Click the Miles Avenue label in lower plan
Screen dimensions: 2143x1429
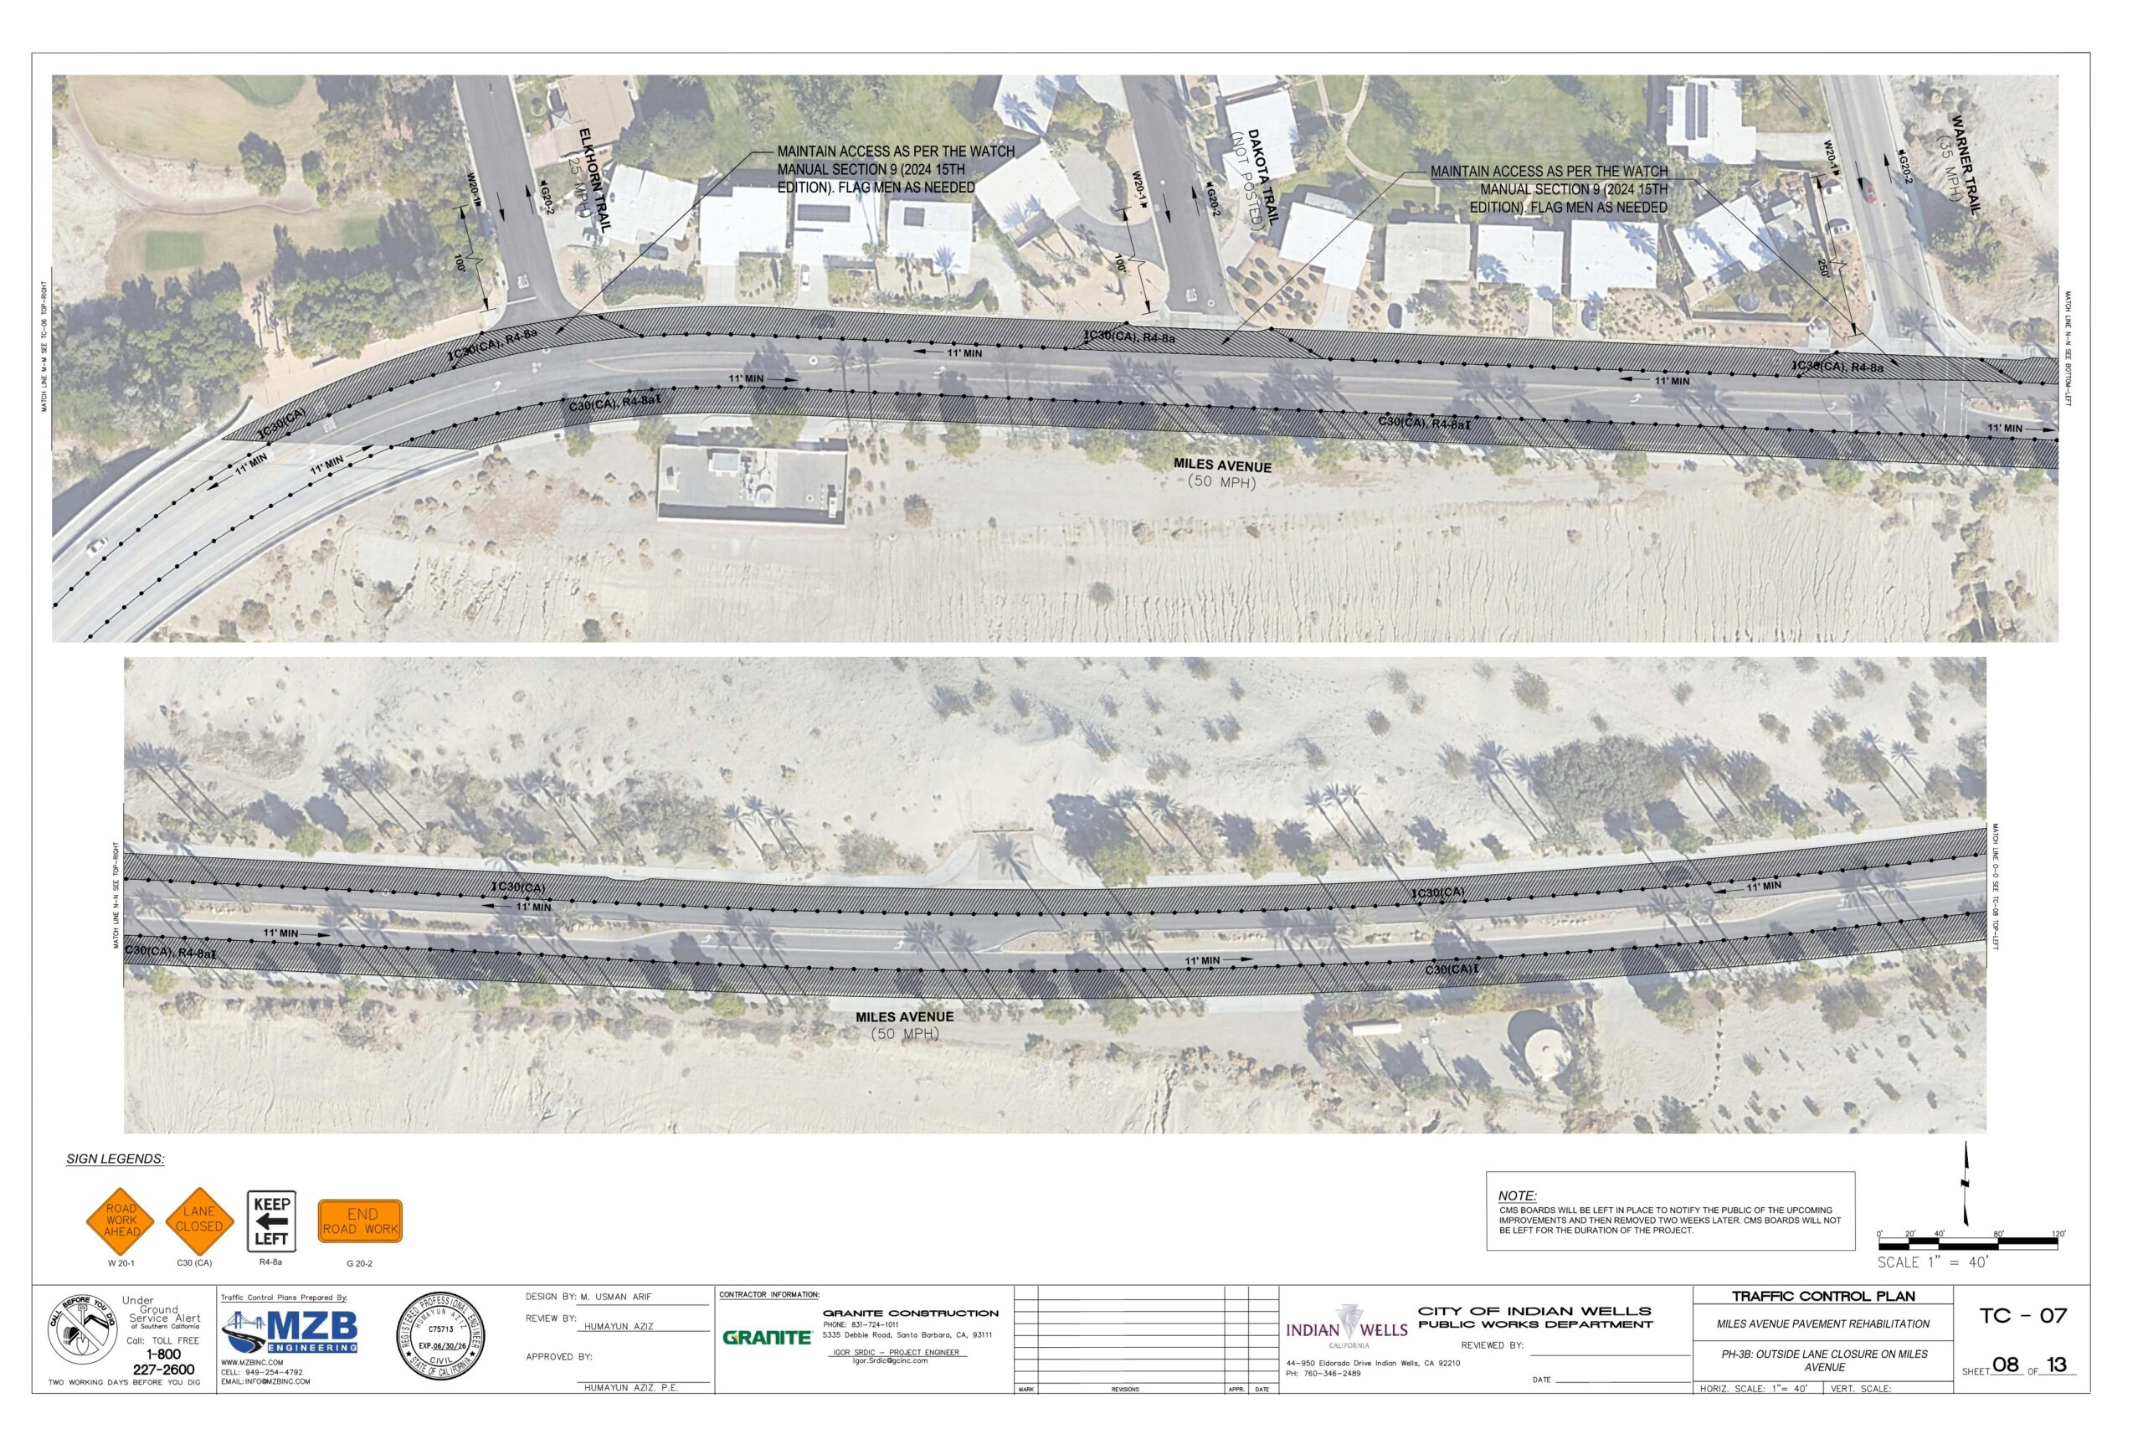pyautogui.click(x=904, y=1017)
